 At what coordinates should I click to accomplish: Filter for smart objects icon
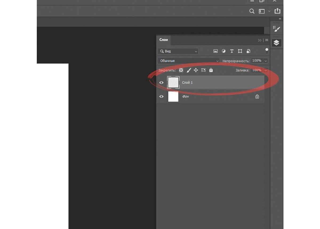[x=248, y=51]
